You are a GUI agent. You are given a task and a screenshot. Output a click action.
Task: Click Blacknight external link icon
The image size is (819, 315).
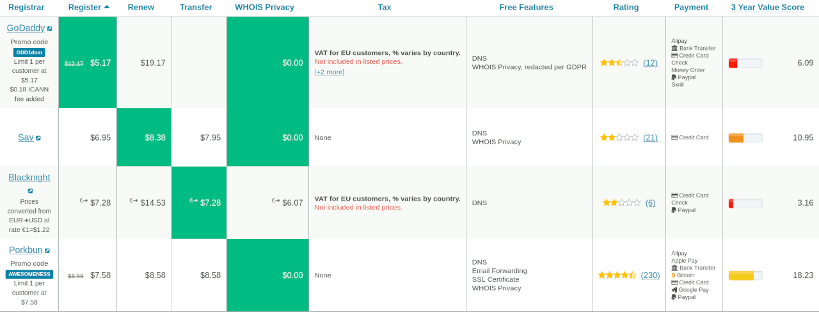(x=30, y=190)
